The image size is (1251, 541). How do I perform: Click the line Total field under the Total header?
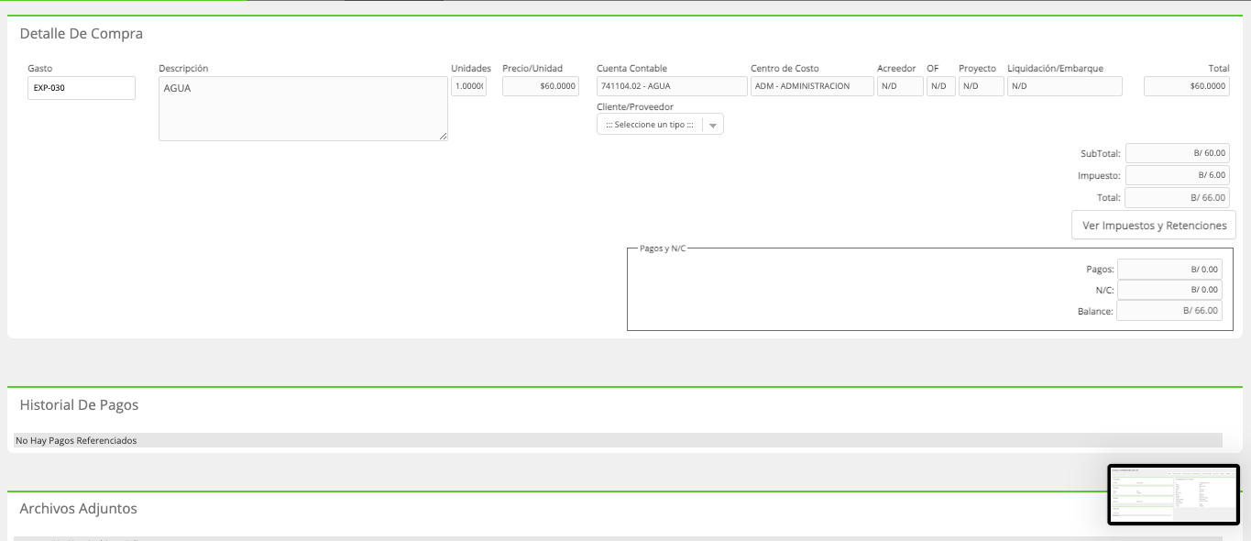click(1187, 86)
